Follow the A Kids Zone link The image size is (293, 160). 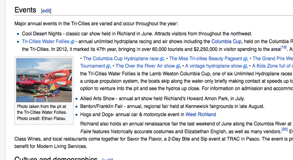pos(272,66)
